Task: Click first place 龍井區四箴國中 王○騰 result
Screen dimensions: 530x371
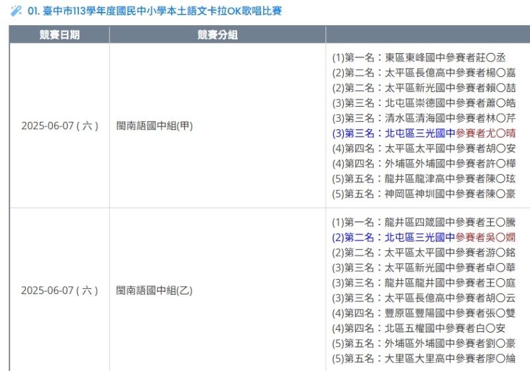Action: coord(423,222)
